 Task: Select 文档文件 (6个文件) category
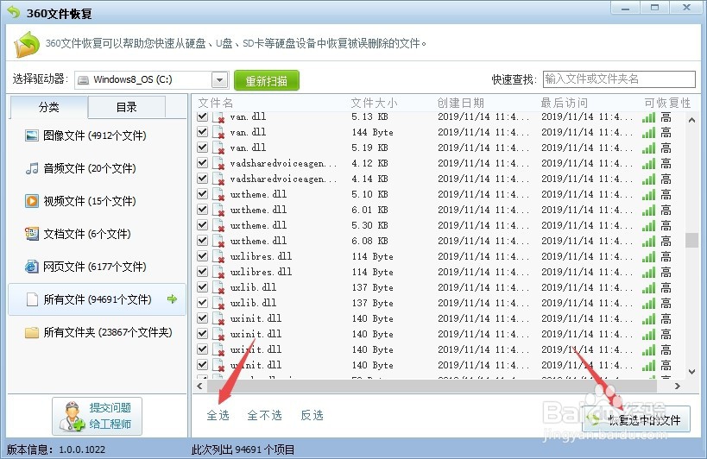[97, 234]
